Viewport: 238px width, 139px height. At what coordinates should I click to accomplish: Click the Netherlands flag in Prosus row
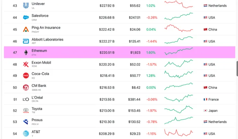coord(205,122)
